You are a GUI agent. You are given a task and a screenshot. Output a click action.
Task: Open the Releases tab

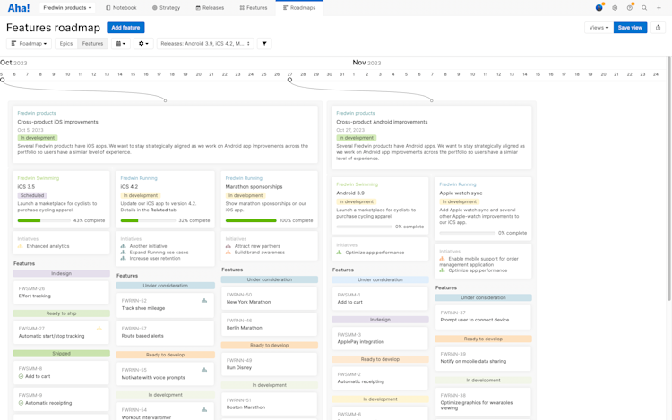[x=210, y=8]
